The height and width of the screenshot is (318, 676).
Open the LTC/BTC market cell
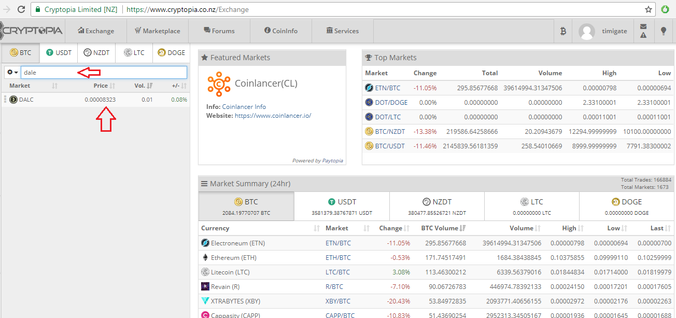pos(338,272)
